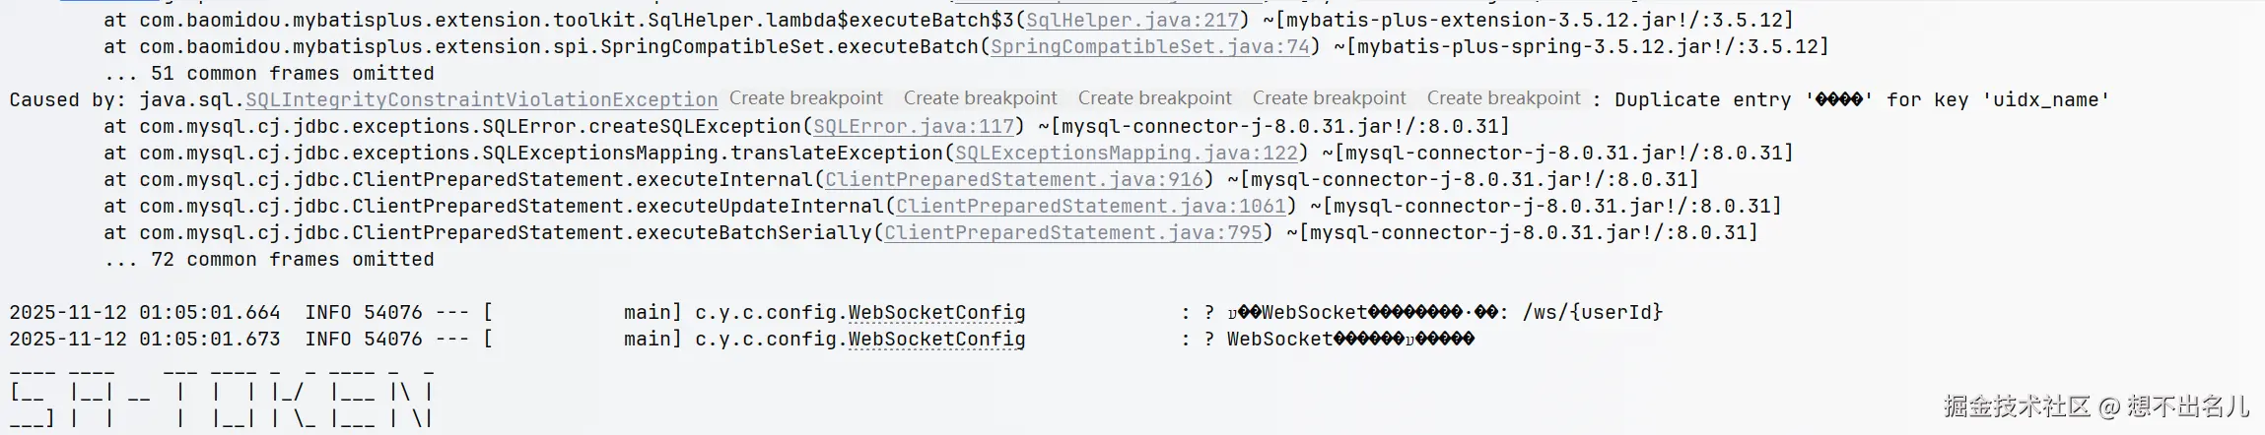Navigate to ClientPreparedStatement.java:1061
This screenshot has width=2265, height=435.
pos(1091,206)
